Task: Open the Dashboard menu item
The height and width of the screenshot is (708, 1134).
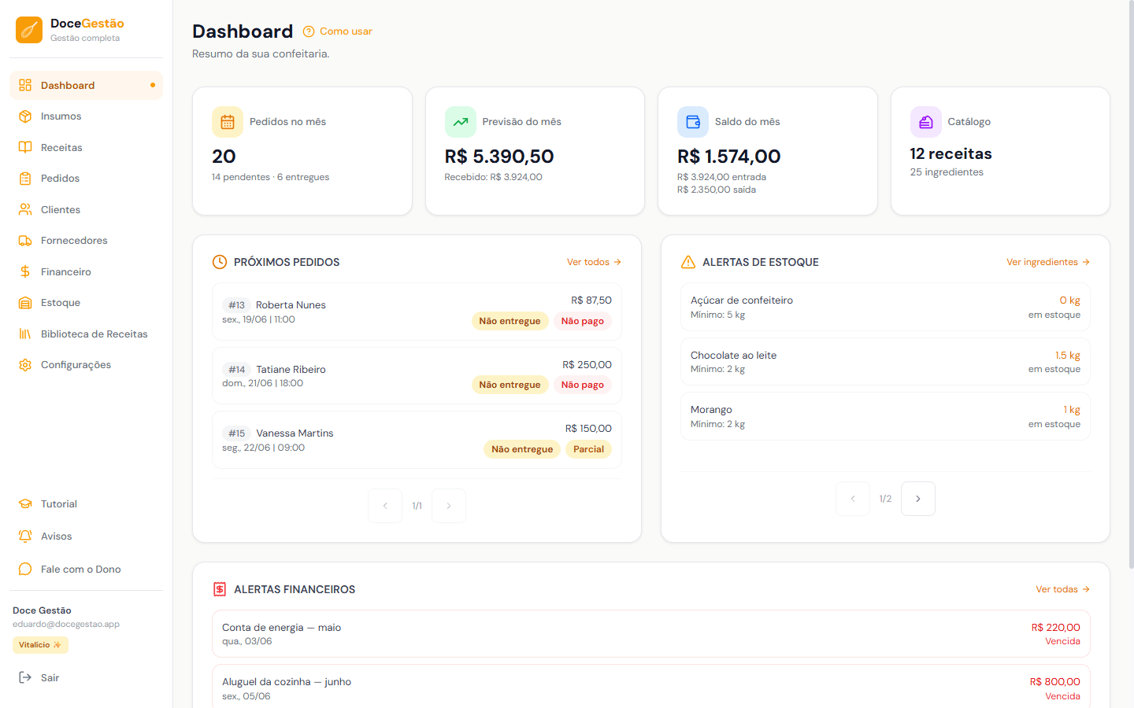Action: pyautogui.click(x=86, y=85)
